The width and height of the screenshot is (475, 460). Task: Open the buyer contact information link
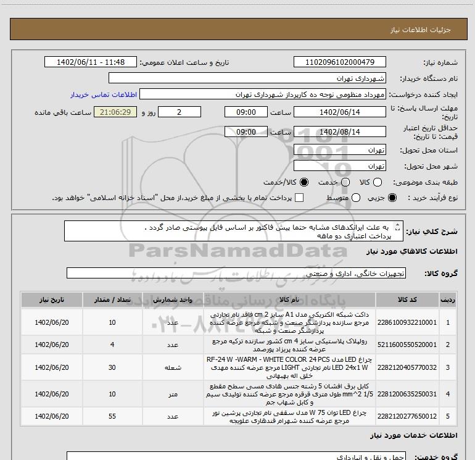coord(104,94)
